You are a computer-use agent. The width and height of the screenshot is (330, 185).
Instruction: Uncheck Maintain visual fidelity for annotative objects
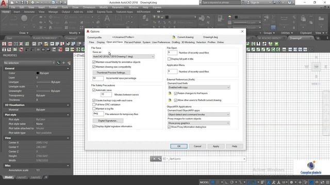coord(94,62)
